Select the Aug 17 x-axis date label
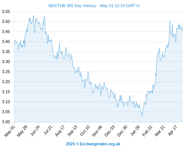The height and width of the screenshot is (150, 186). click(x=60, y=131)
